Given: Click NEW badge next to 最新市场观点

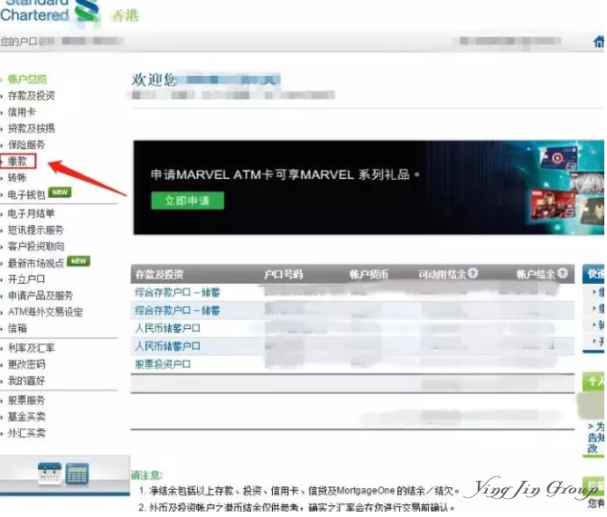Looking at the screenshot, I should coord(79,261).
